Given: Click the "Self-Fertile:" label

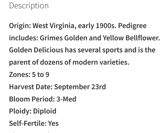Looking at the screenshot, I should (27, 123).
